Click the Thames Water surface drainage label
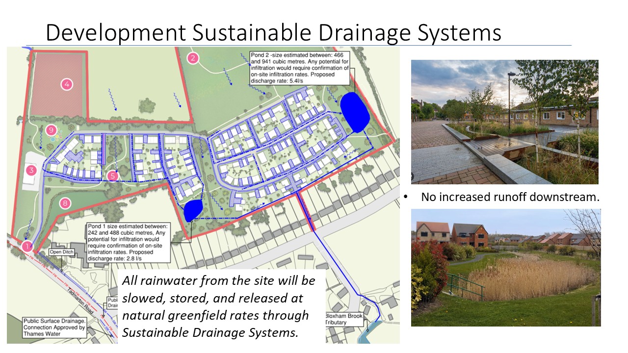This screenshot has width=628, height=353. pos(54,328)
